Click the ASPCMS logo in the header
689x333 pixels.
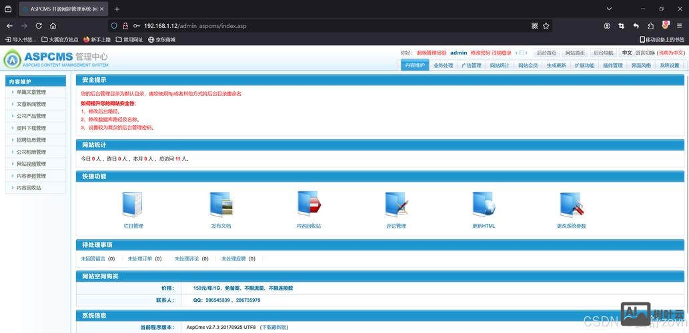pos(55,59)
